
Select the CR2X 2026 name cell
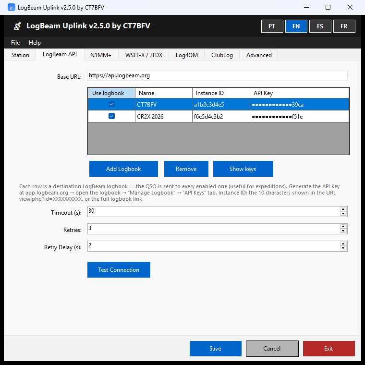click(x=164, y=116)
